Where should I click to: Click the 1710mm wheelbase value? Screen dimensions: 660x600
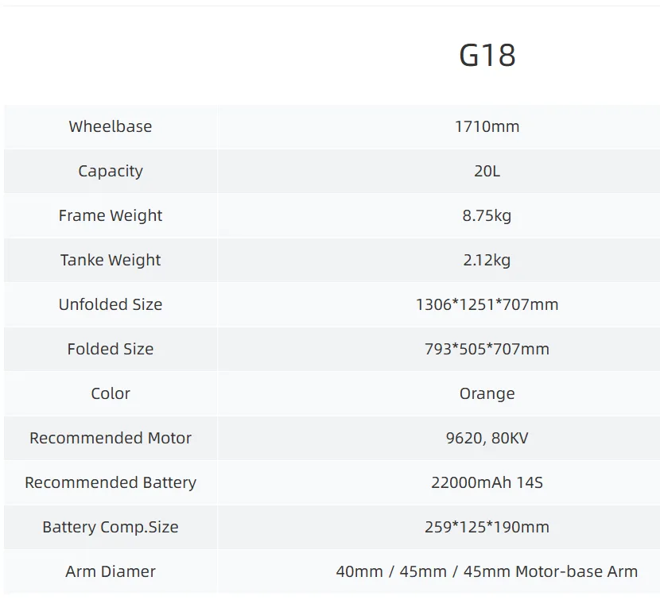point(487,126)
